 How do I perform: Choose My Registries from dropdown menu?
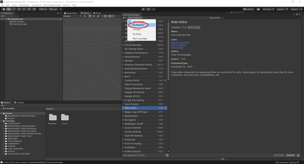coord(142,25)
